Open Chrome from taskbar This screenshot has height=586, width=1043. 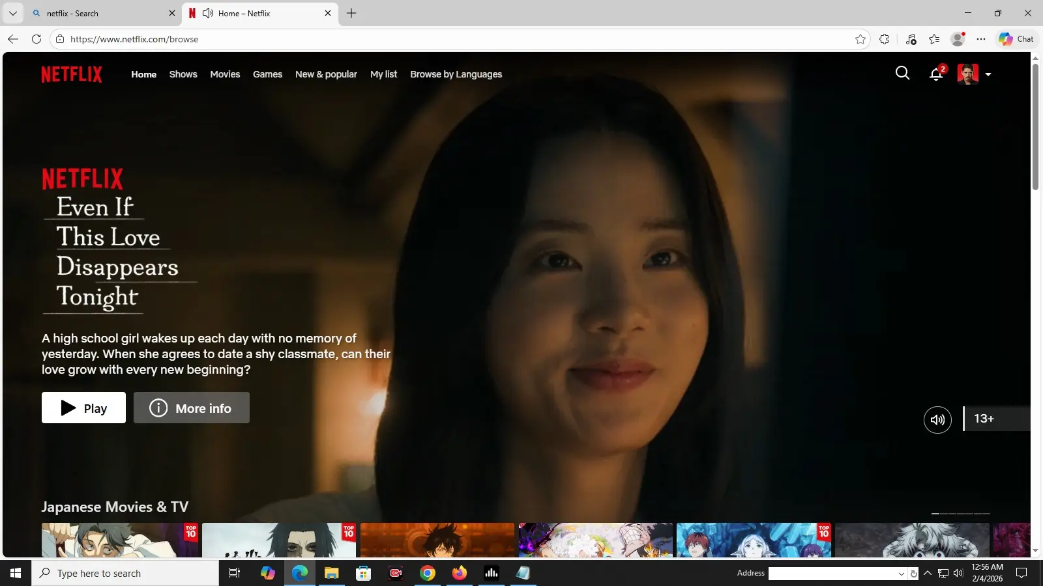(428, 573)
